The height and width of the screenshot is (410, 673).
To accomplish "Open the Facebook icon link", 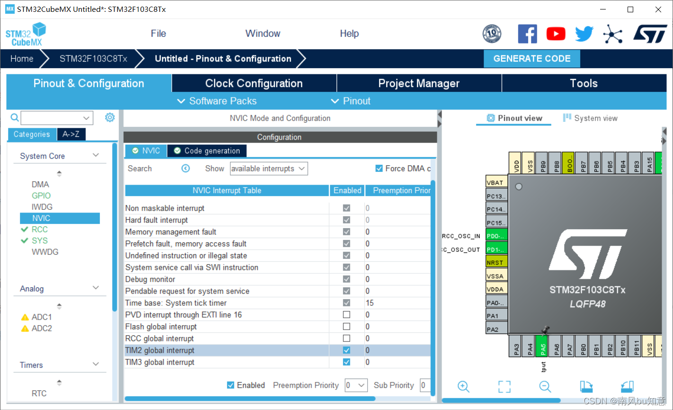I will click(527, 34).
